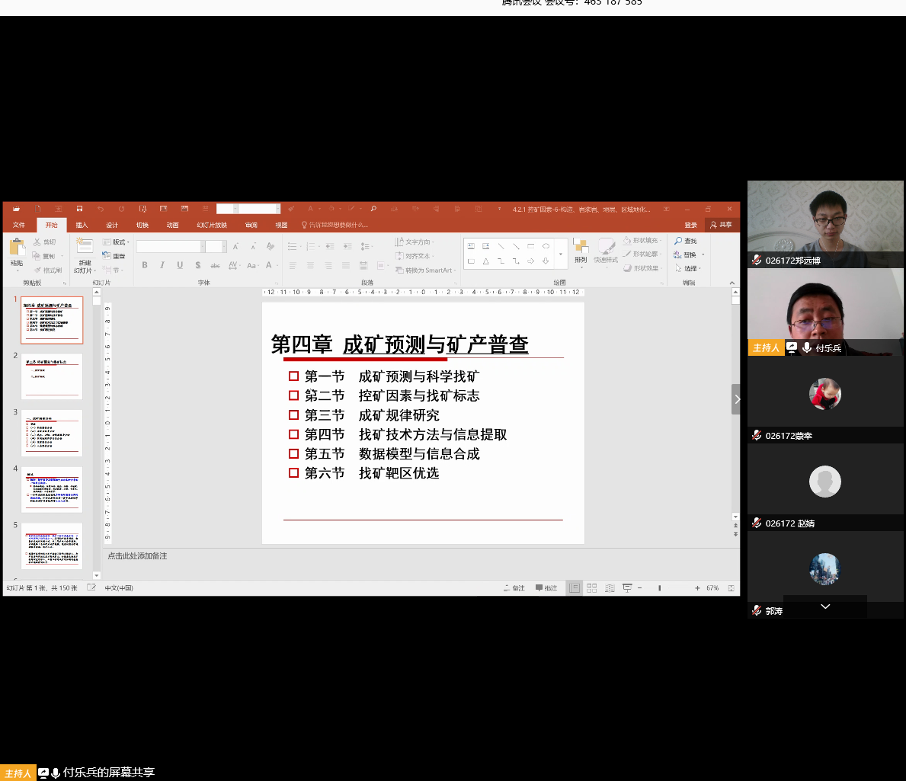
Task: Open the Insert (插入) ribbon tab
Action: 82,225
